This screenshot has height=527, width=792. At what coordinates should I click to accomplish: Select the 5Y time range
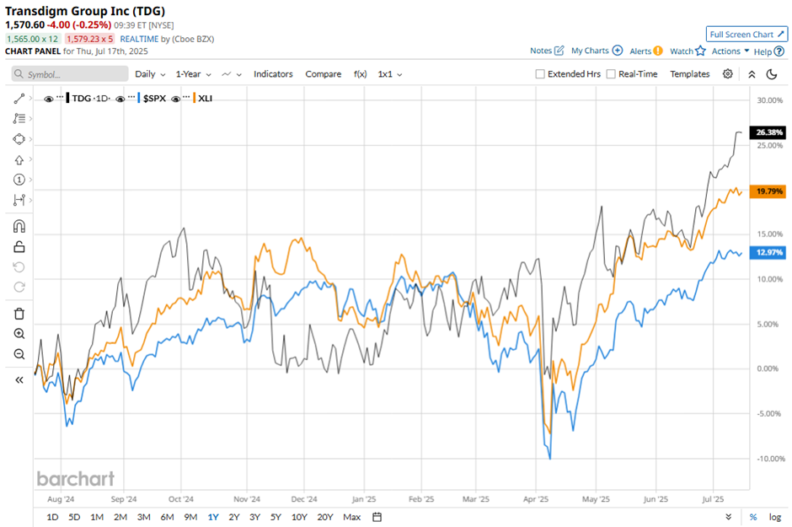pyautogui.click(x=276, y=517)
